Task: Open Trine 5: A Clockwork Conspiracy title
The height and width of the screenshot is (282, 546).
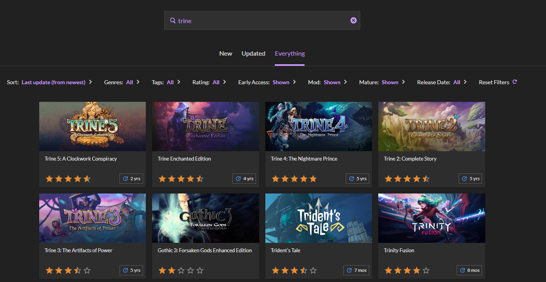Action: 81,159
